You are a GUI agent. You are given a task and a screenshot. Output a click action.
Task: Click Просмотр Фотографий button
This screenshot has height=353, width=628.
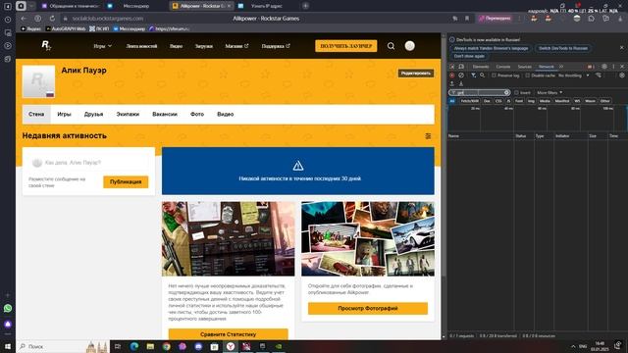[x=368, y=308]
